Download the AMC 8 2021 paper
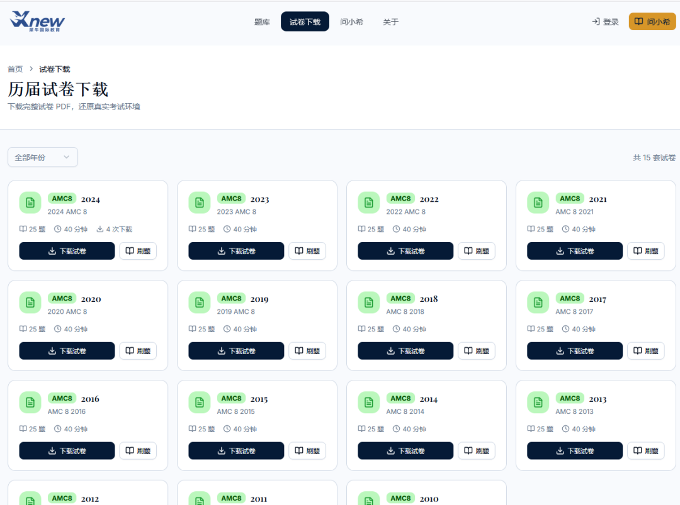The height and width of the screenshot is (505, 680). tap(575, 251)
